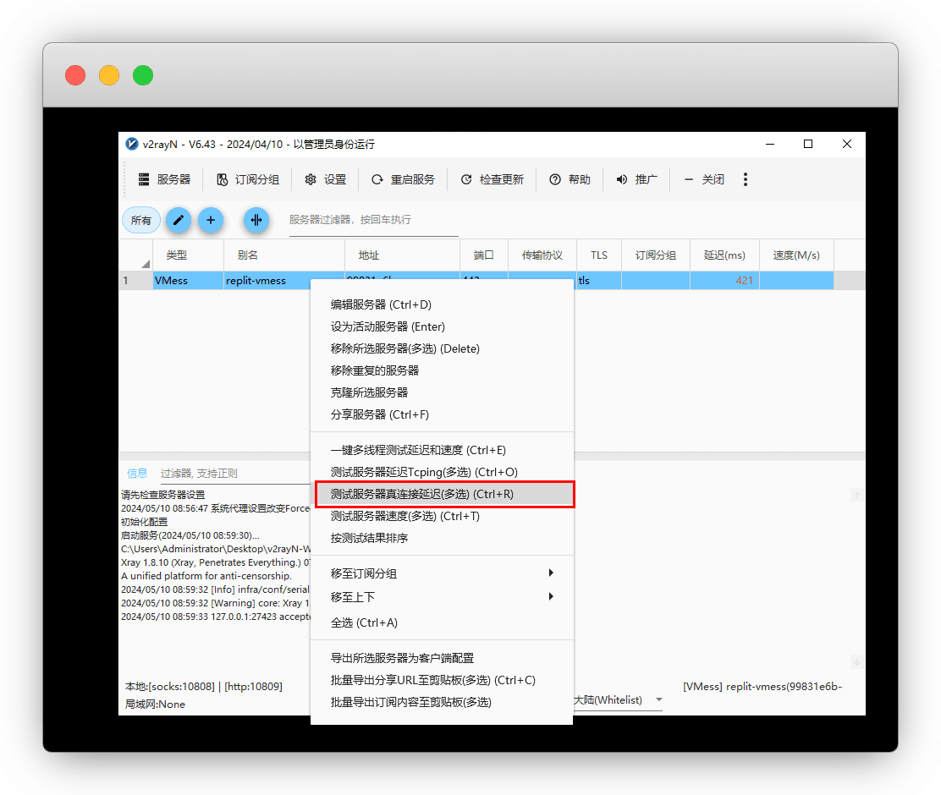Viewport: 941px width, 795px height.
Task: Click the macOS yellow minimize button
Action: coord(109,75)
